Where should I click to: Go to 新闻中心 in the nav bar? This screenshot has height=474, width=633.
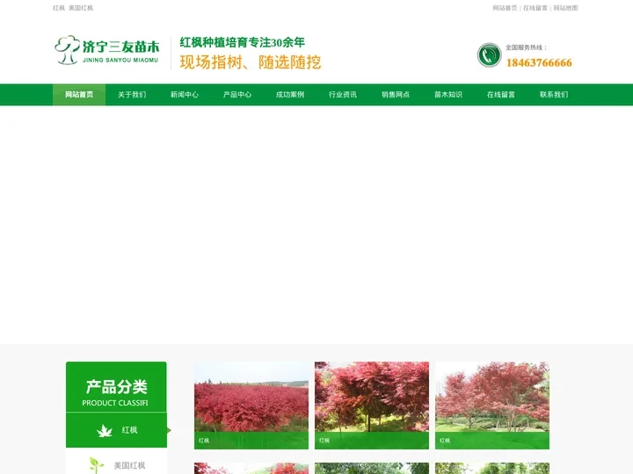(185, 95)
